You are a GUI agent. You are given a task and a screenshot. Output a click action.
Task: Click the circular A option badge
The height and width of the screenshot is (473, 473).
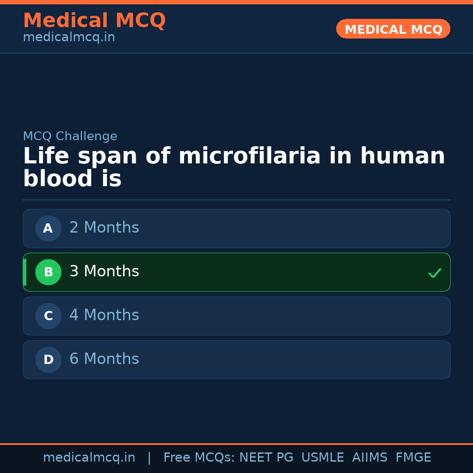click(x=48, y=228)
